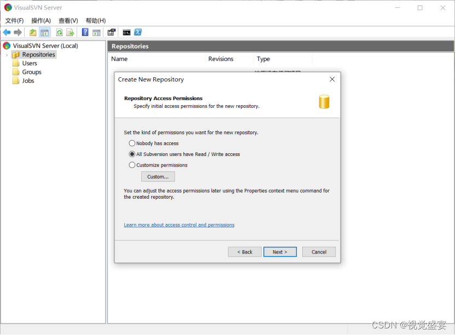The width and height of the screenshot is (455, 335).
Task: Click the yellow repository cylinder icon in dialog
Action: pyautogui.click(x=324, y=102)
